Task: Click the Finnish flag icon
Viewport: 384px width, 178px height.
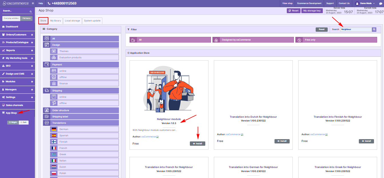Action: [54, 142]
